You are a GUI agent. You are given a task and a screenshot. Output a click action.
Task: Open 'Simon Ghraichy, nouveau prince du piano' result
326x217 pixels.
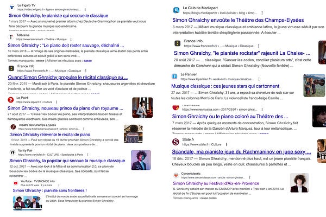pos(65,108)
